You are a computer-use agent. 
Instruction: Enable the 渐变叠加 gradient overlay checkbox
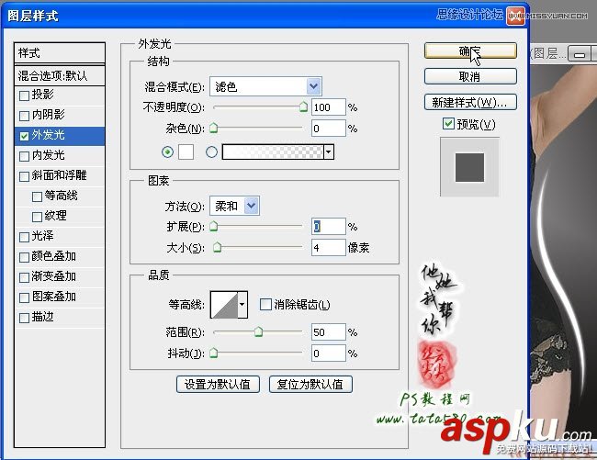tap(24, 277)
